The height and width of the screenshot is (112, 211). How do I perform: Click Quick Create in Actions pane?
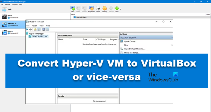pos(130,42)
